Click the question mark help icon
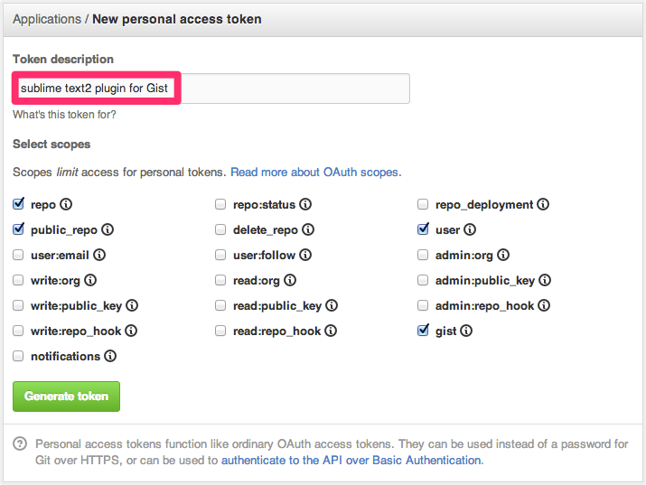The width and height of the screenshot is (646, 485). 20,444
